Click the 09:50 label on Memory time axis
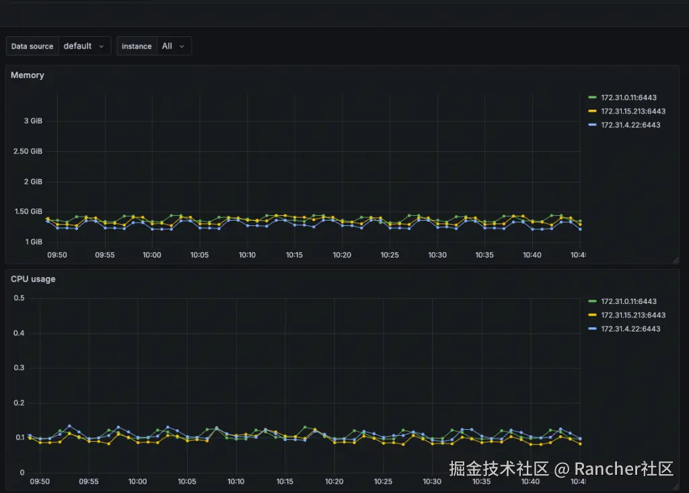The width and height of the screenshot is (689, 493). 57,255
